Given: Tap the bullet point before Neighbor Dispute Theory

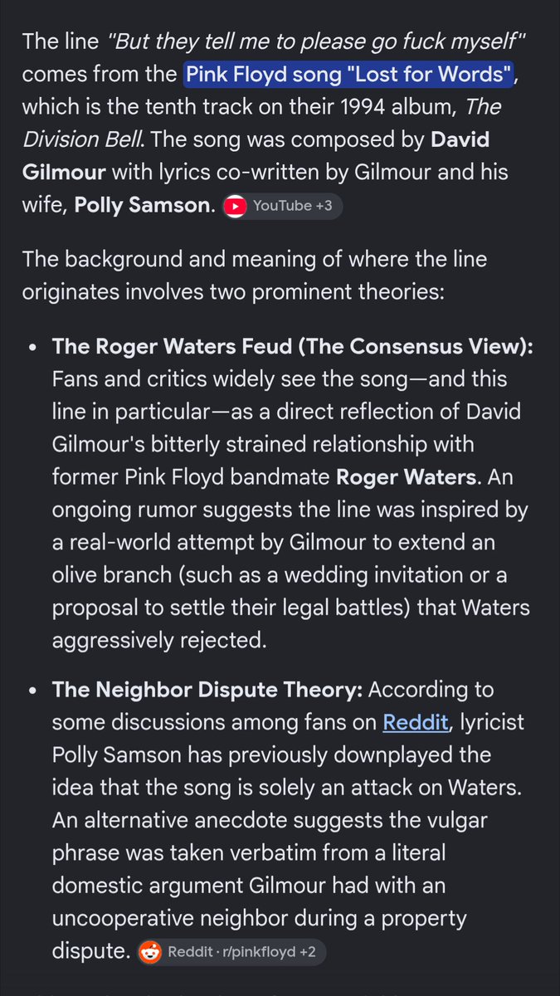Looking at the screenshot, I should (x=32, y=691).
